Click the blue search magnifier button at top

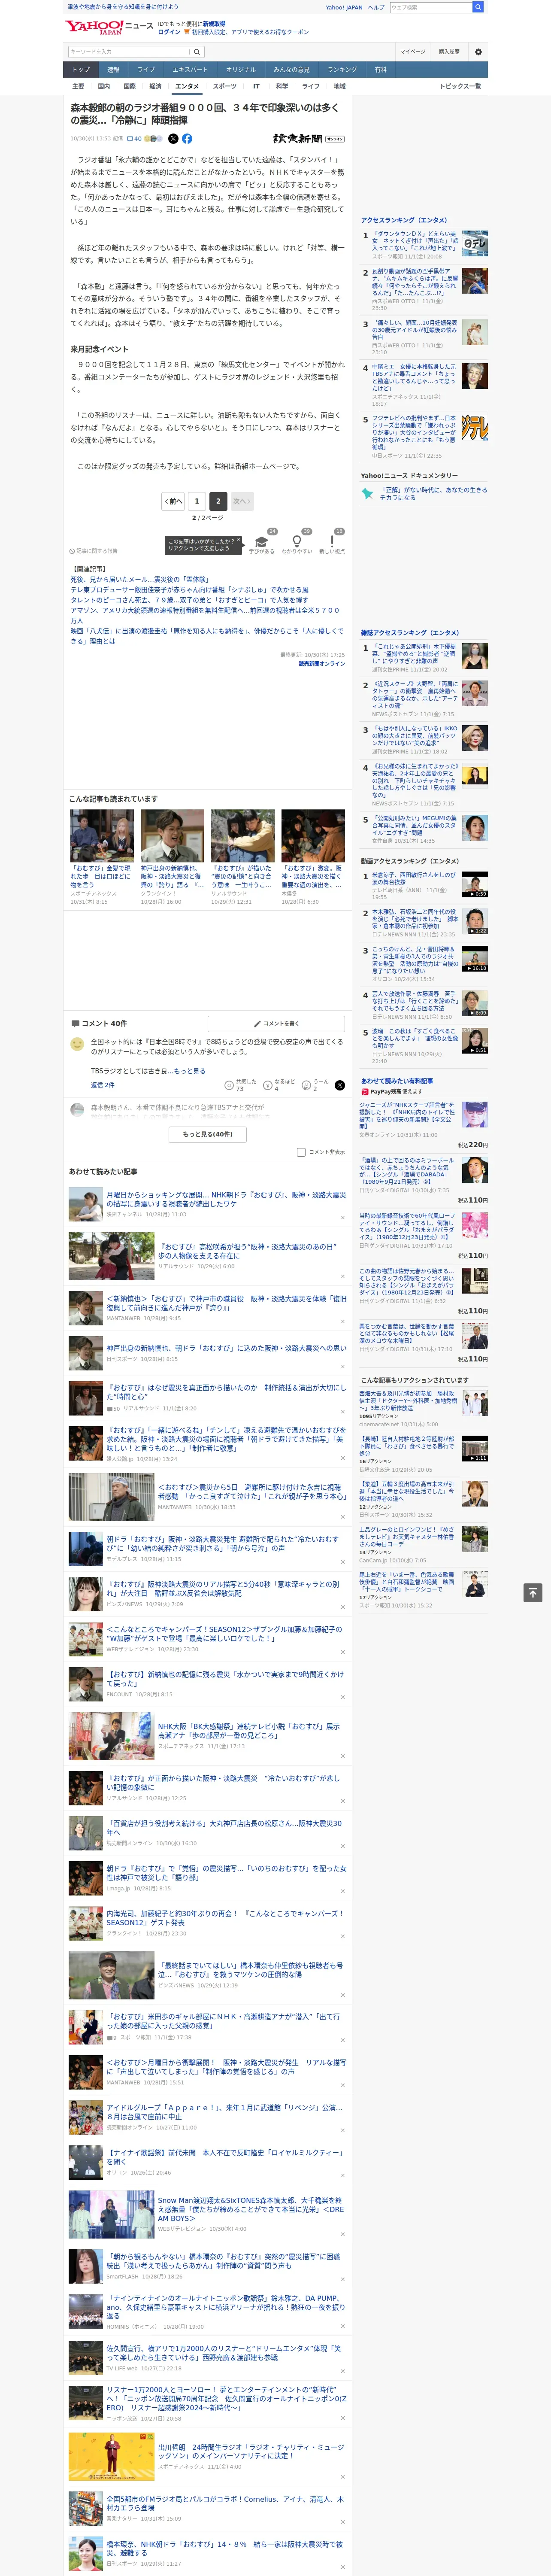tap(478, 7)
